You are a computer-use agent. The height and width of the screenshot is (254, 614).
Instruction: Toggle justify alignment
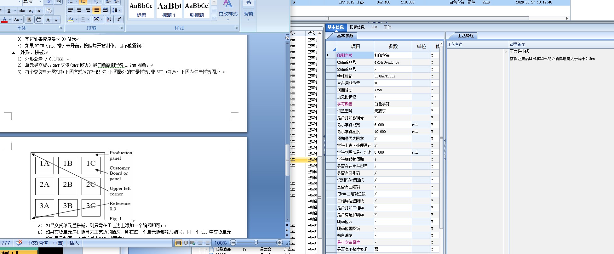[x=97, y=10]
